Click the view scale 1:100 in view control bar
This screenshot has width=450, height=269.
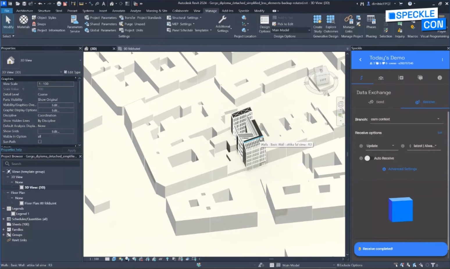[94, 259]
